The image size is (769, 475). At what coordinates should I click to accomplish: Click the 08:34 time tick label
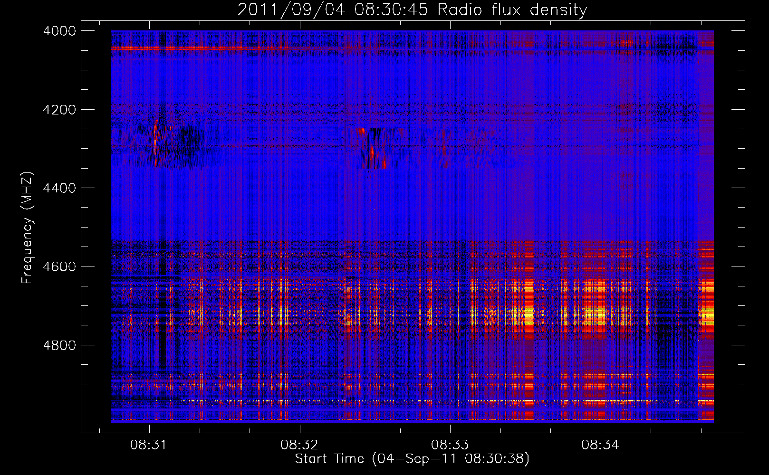[600, 445]
